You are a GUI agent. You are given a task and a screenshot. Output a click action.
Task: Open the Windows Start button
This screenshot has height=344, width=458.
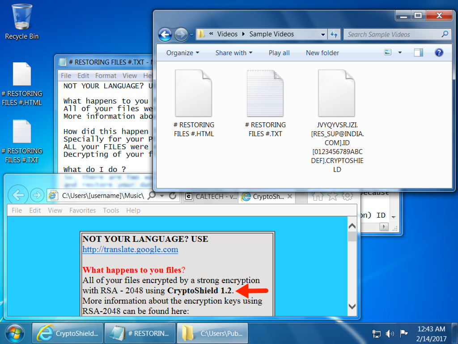(x=15, y=333)
